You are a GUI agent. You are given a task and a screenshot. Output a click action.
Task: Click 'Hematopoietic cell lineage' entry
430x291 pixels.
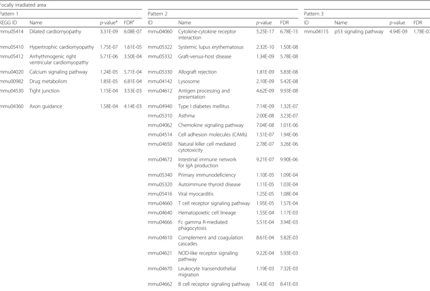point(207,213)
